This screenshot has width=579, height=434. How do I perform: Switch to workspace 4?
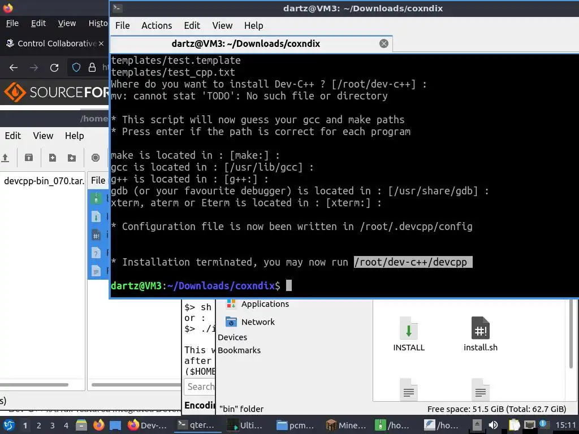[x=66, y=426]
